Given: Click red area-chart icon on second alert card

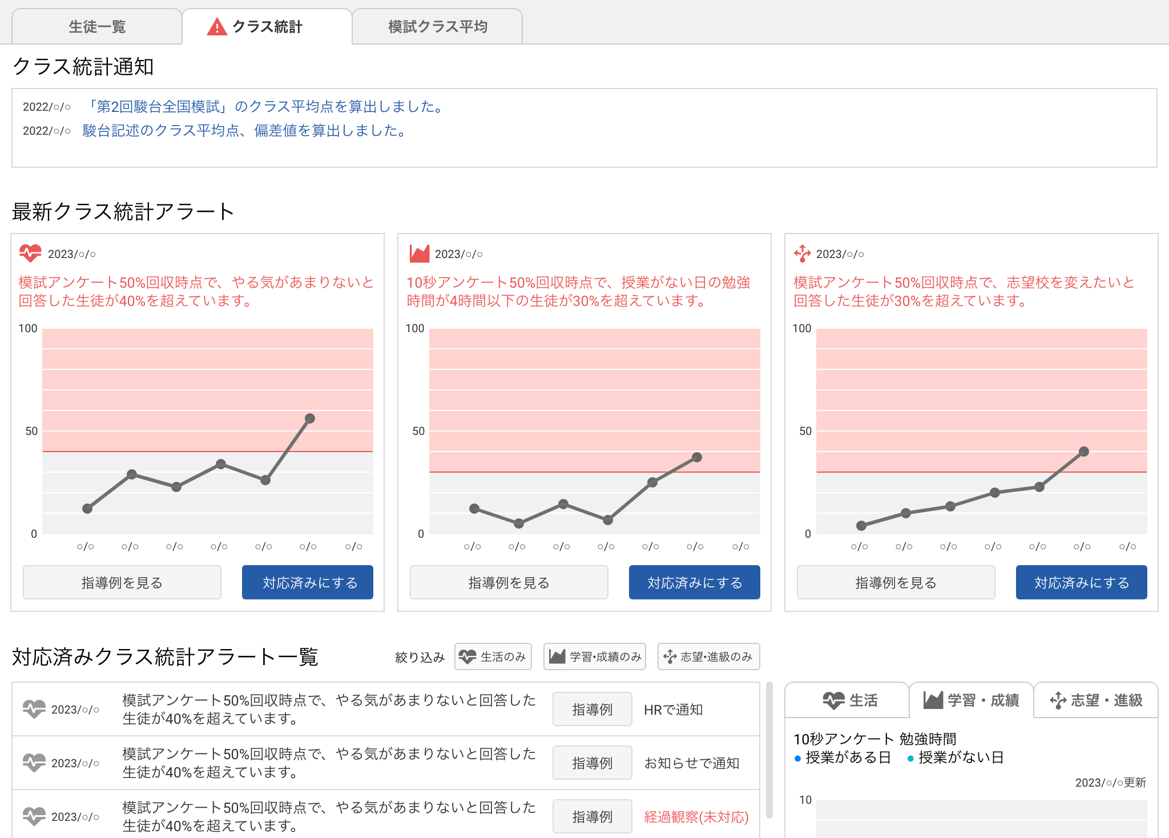Looking at the screenshot, I should [419, 253].
